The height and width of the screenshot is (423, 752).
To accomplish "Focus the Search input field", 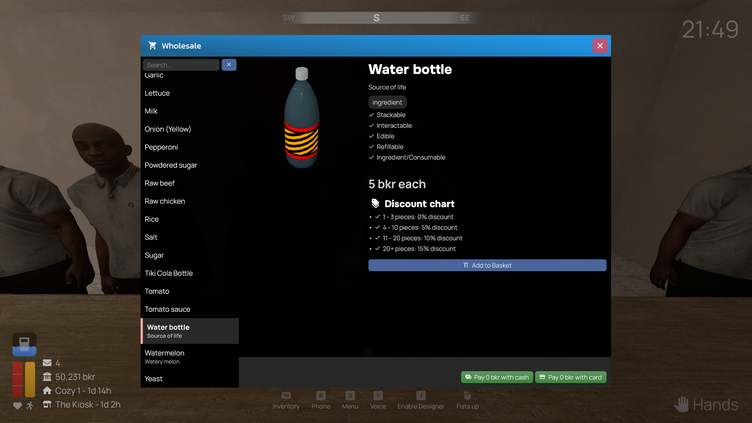I will click(181, 65).
